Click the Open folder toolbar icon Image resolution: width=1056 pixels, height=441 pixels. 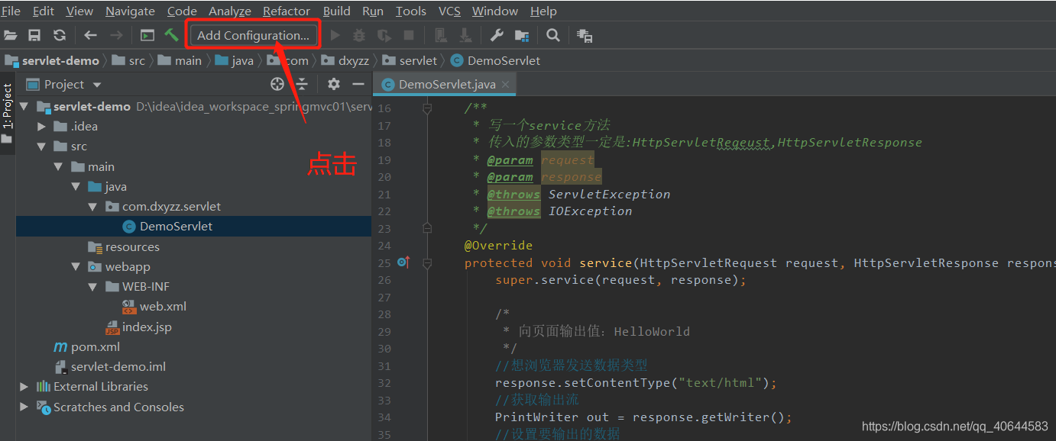(11, 35)
